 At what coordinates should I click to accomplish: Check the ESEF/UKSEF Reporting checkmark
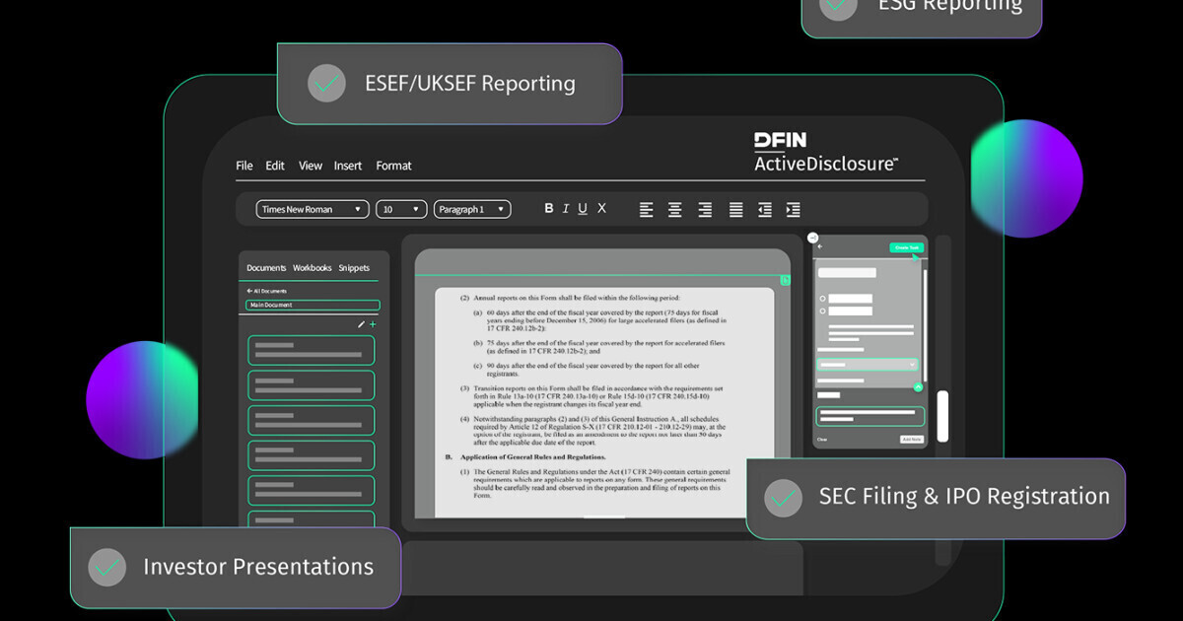325,83
